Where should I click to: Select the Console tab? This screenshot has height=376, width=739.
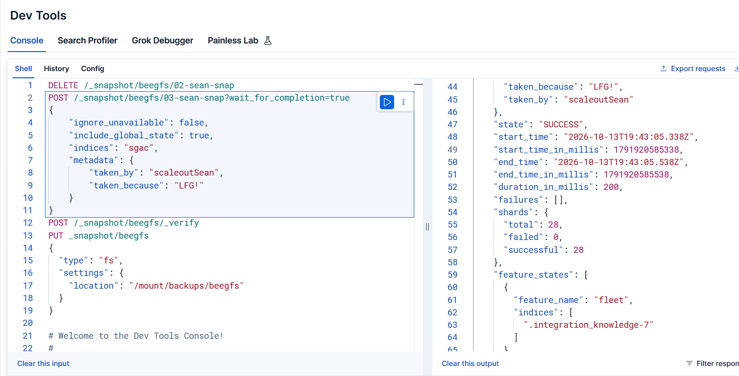point(27,41)
